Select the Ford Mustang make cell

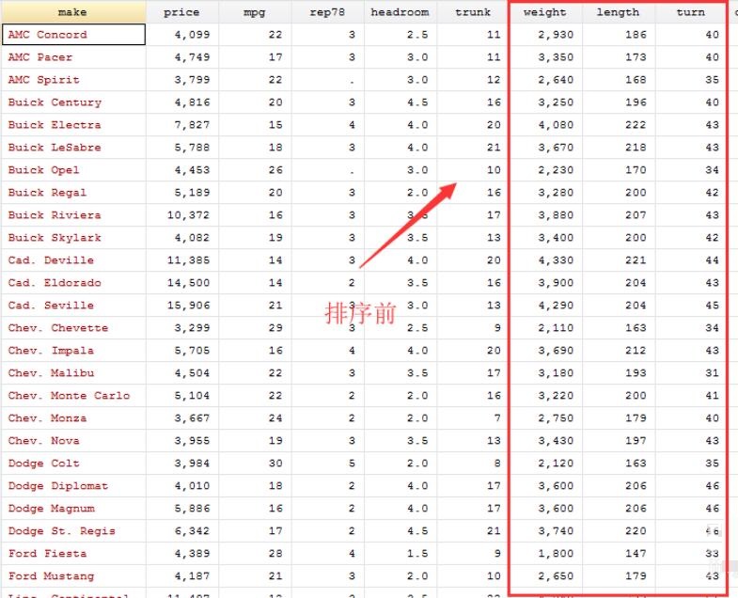tap(72, 576)
